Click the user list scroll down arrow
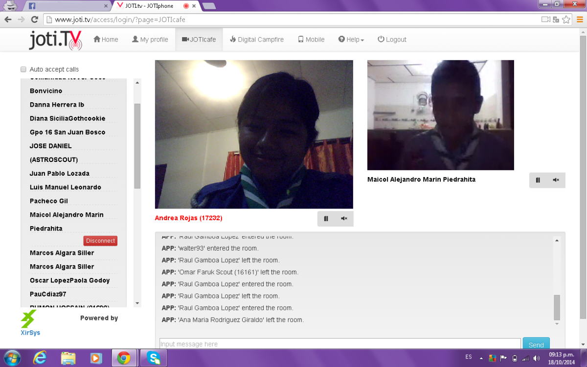The image size is (587, 367). pyautogui.click(x=137, y=303)
